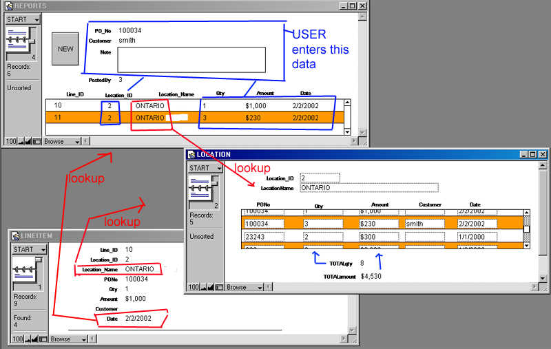Image resolution: width=551 pixels, height=349 pixels.
Task: Zoom out using small mountain icon in REPORTS
Action: point(21,141)
